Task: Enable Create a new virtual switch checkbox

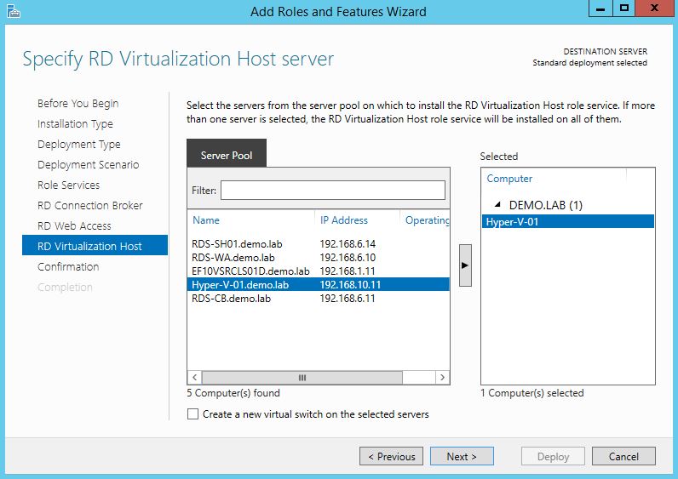Action: (193, 414)
